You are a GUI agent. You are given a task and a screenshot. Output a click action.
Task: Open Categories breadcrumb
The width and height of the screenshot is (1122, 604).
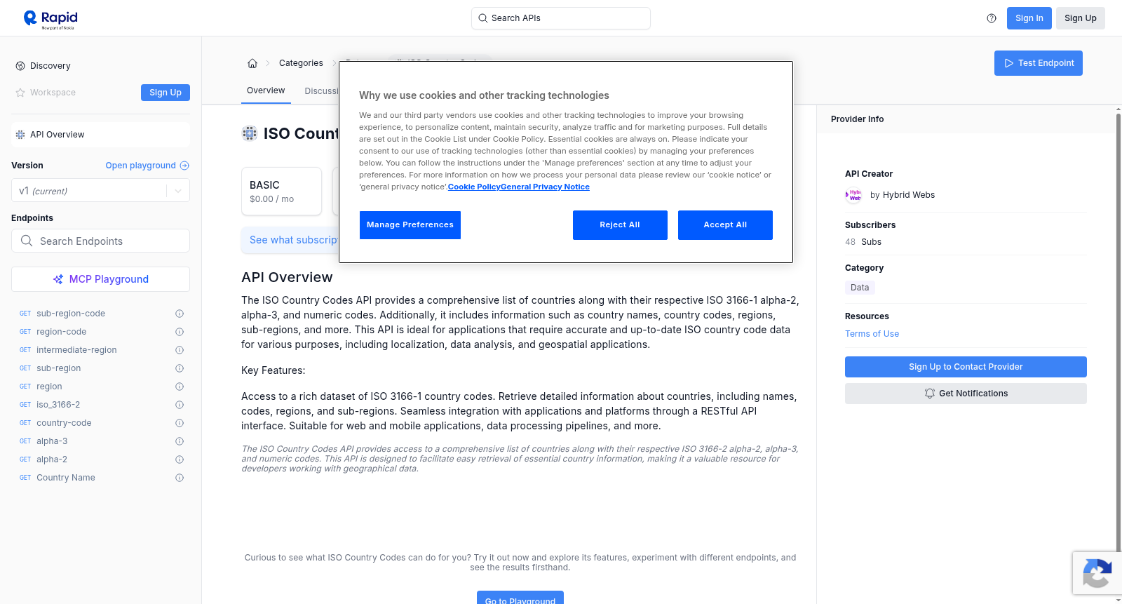click(x=301, y=63)
